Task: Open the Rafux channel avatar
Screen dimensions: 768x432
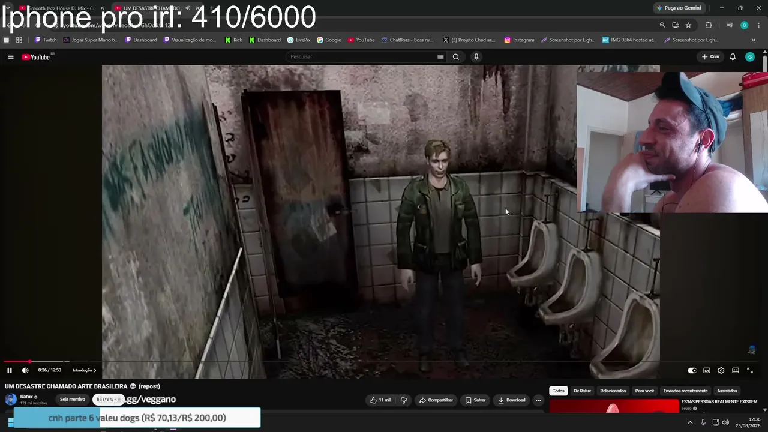Action: (11, 400)
